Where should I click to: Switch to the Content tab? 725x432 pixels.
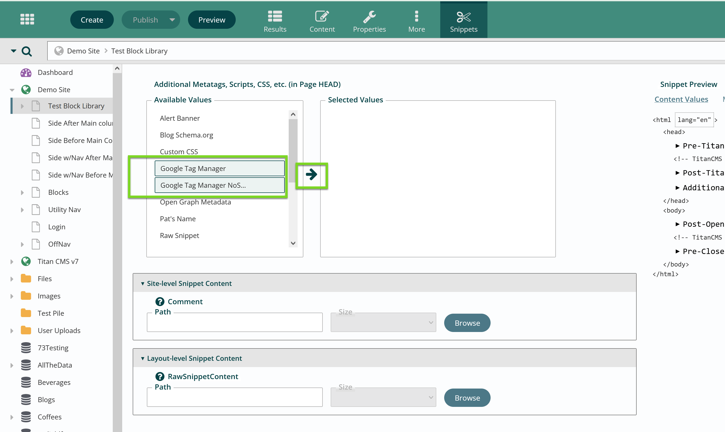tap(322, 21)
